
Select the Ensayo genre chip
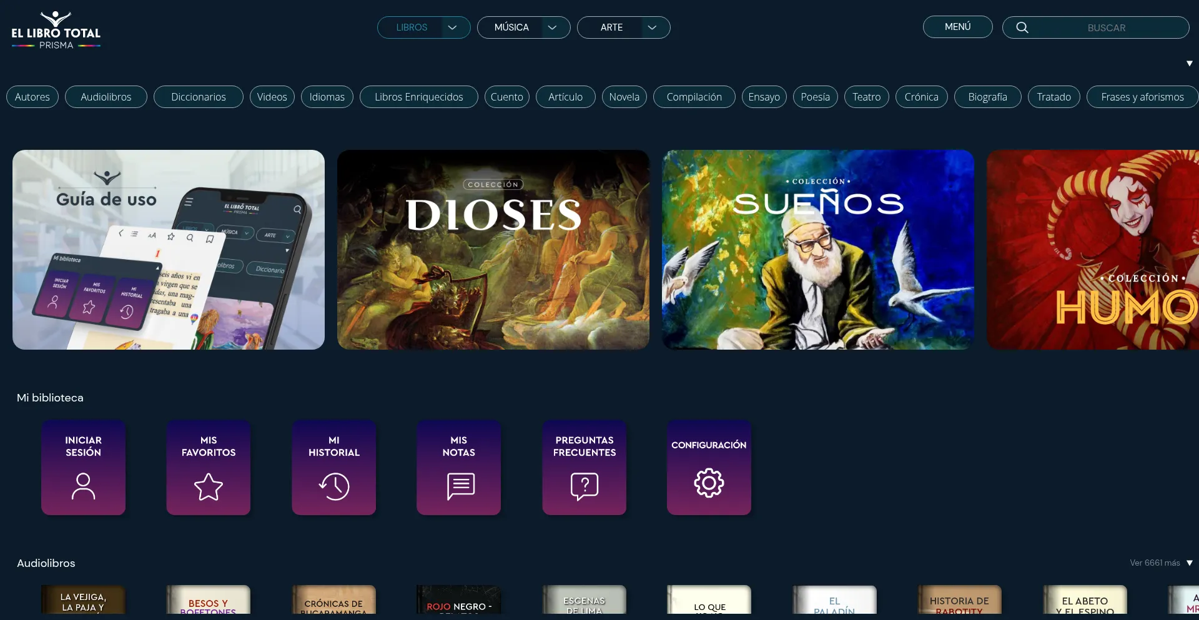(x=764, y=97)
